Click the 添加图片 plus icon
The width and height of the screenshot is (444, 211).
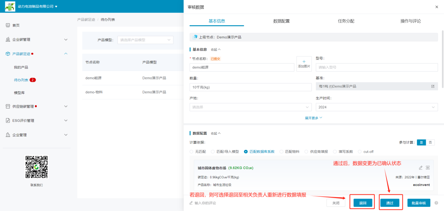pos(304,62)
